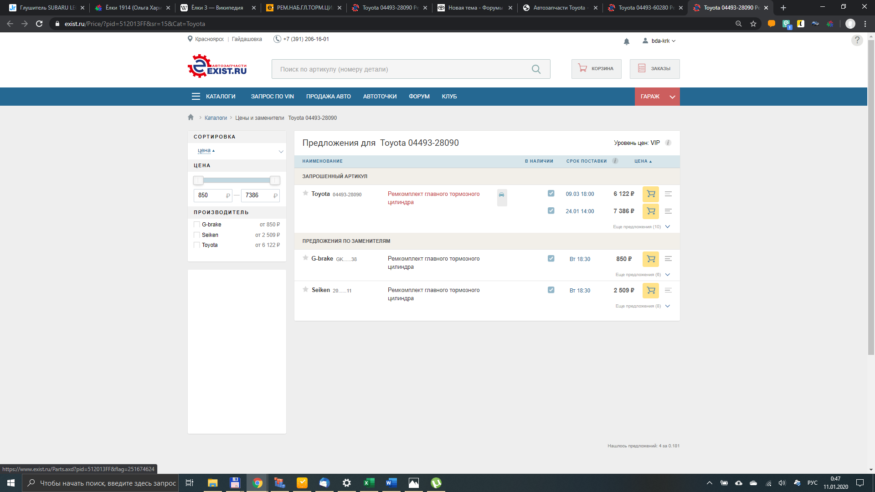The width and height of the screenshot is (875, 492).
Task: Add Toyota 6 122 ₽ offer to cart
Action: 650,194
